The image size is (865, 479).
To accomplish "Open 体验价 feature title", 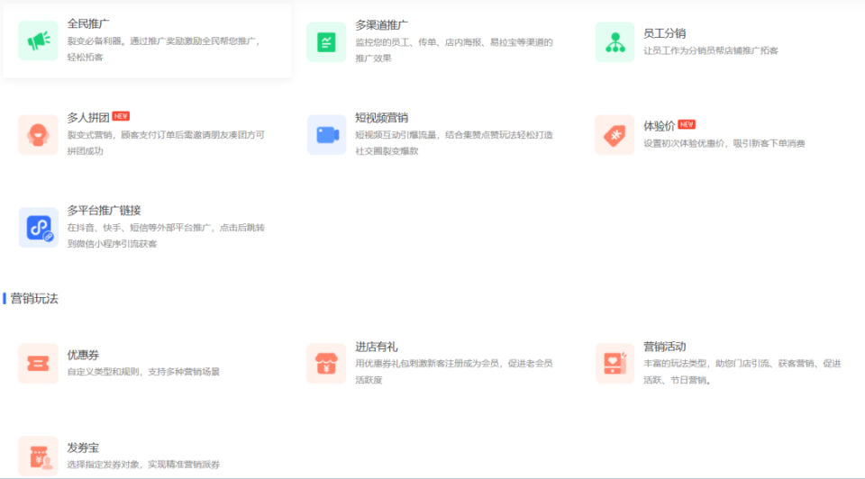I will (x=660, y=126).
